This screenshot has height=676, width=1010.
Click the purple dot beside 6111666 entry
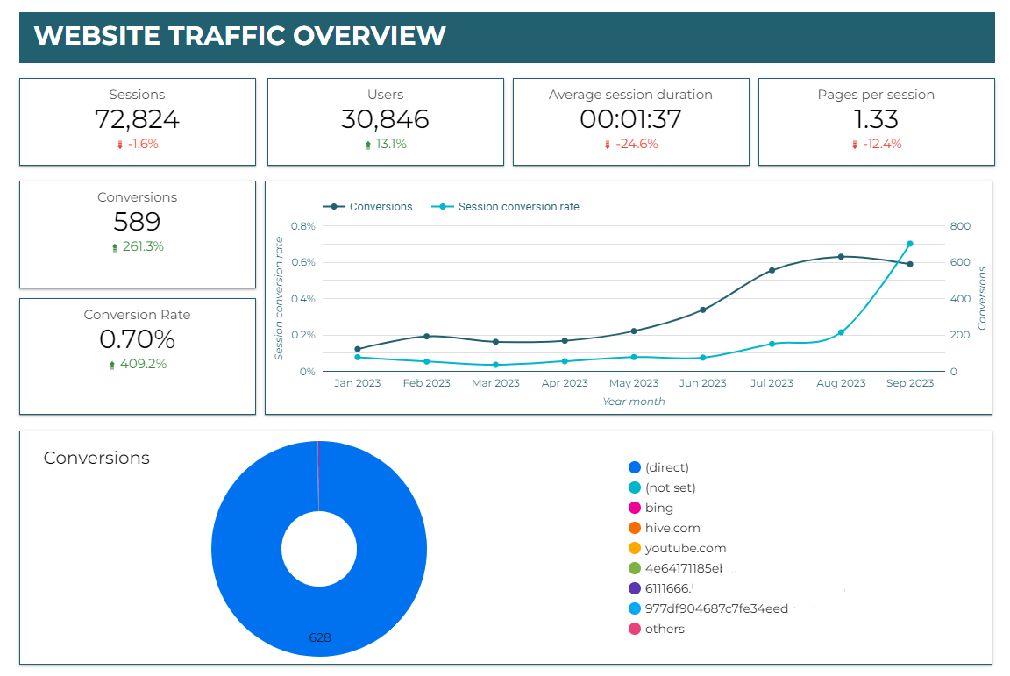tap(633, 588)
